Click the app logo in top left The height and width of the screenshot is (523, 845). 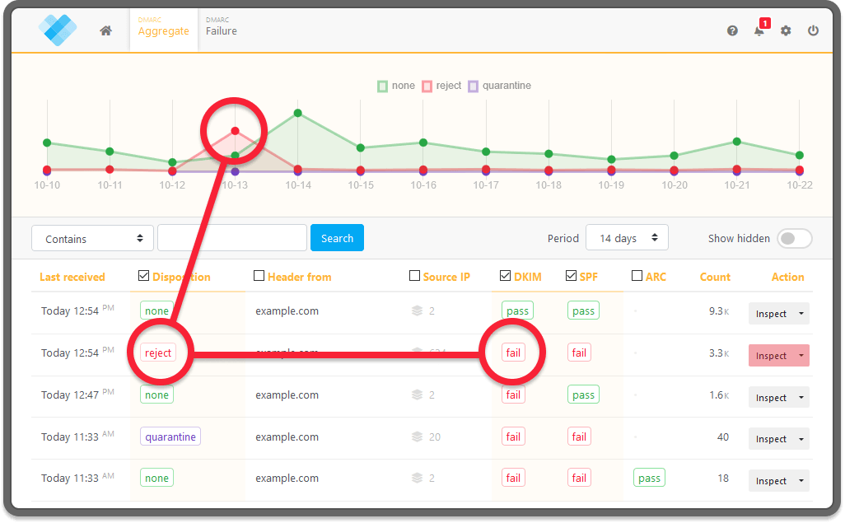coord(57,30)
